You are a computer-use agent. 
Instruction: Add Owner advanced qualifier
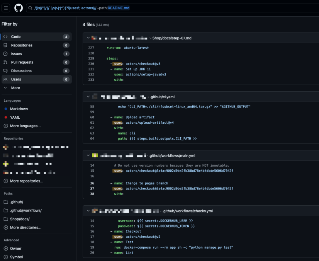(16, 249)
